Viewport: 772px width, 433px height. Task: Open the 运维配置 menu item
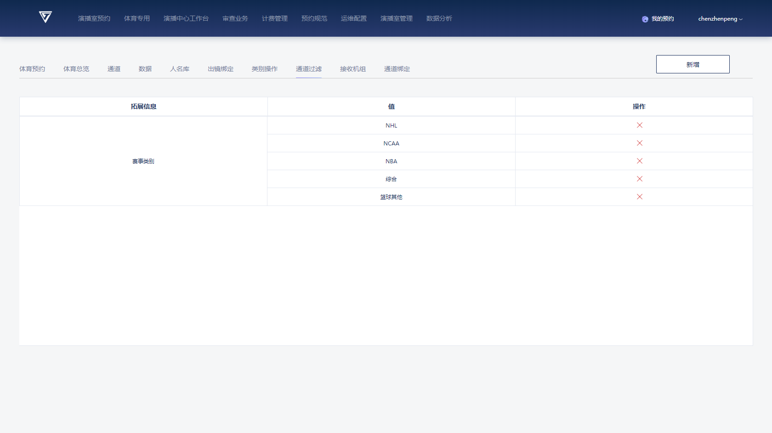pyautogui.click(x=354, y=18)
